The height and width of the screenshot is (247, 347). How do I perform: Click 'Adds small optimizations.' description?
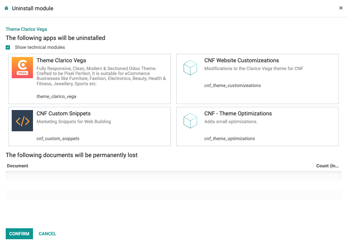coord(231,122)
